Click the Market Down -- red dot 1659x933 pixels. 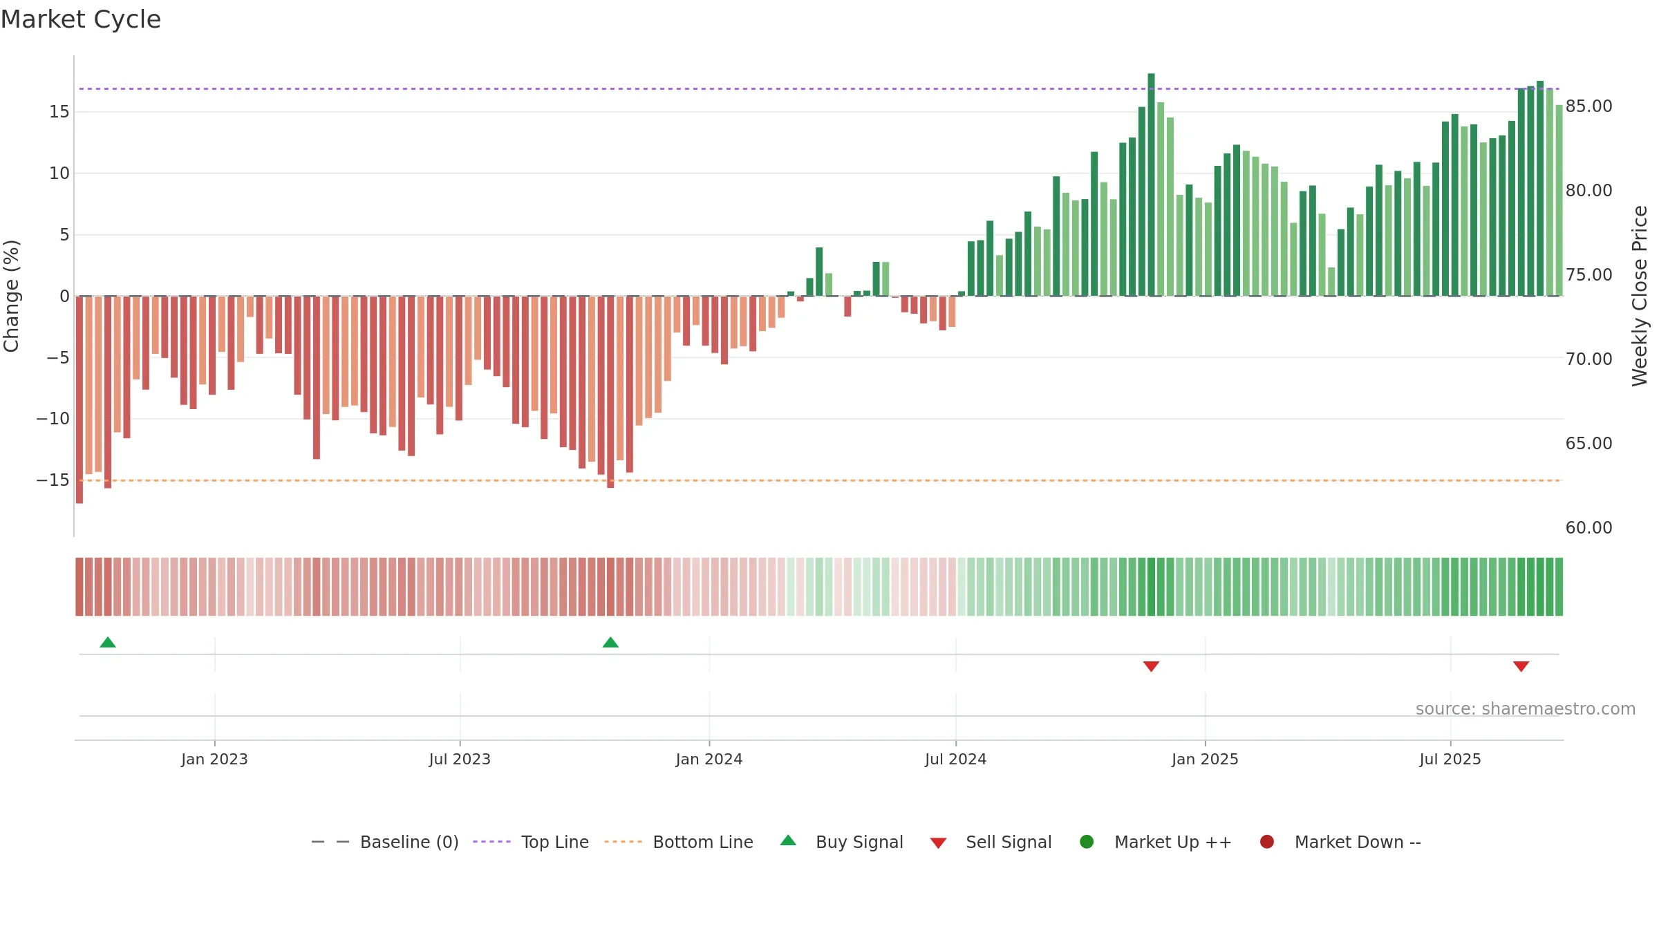[1267, 842]
